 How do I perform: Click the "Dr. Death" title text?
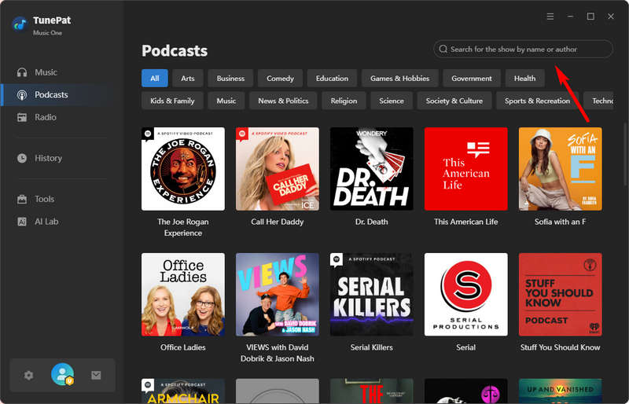click(371, 222)
